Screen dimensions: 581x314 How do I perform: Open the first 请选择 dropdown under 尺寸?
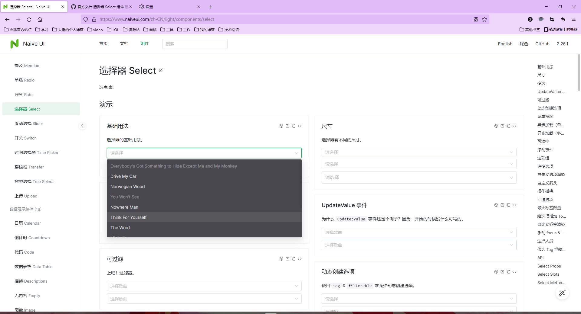(x=419, y=152)
